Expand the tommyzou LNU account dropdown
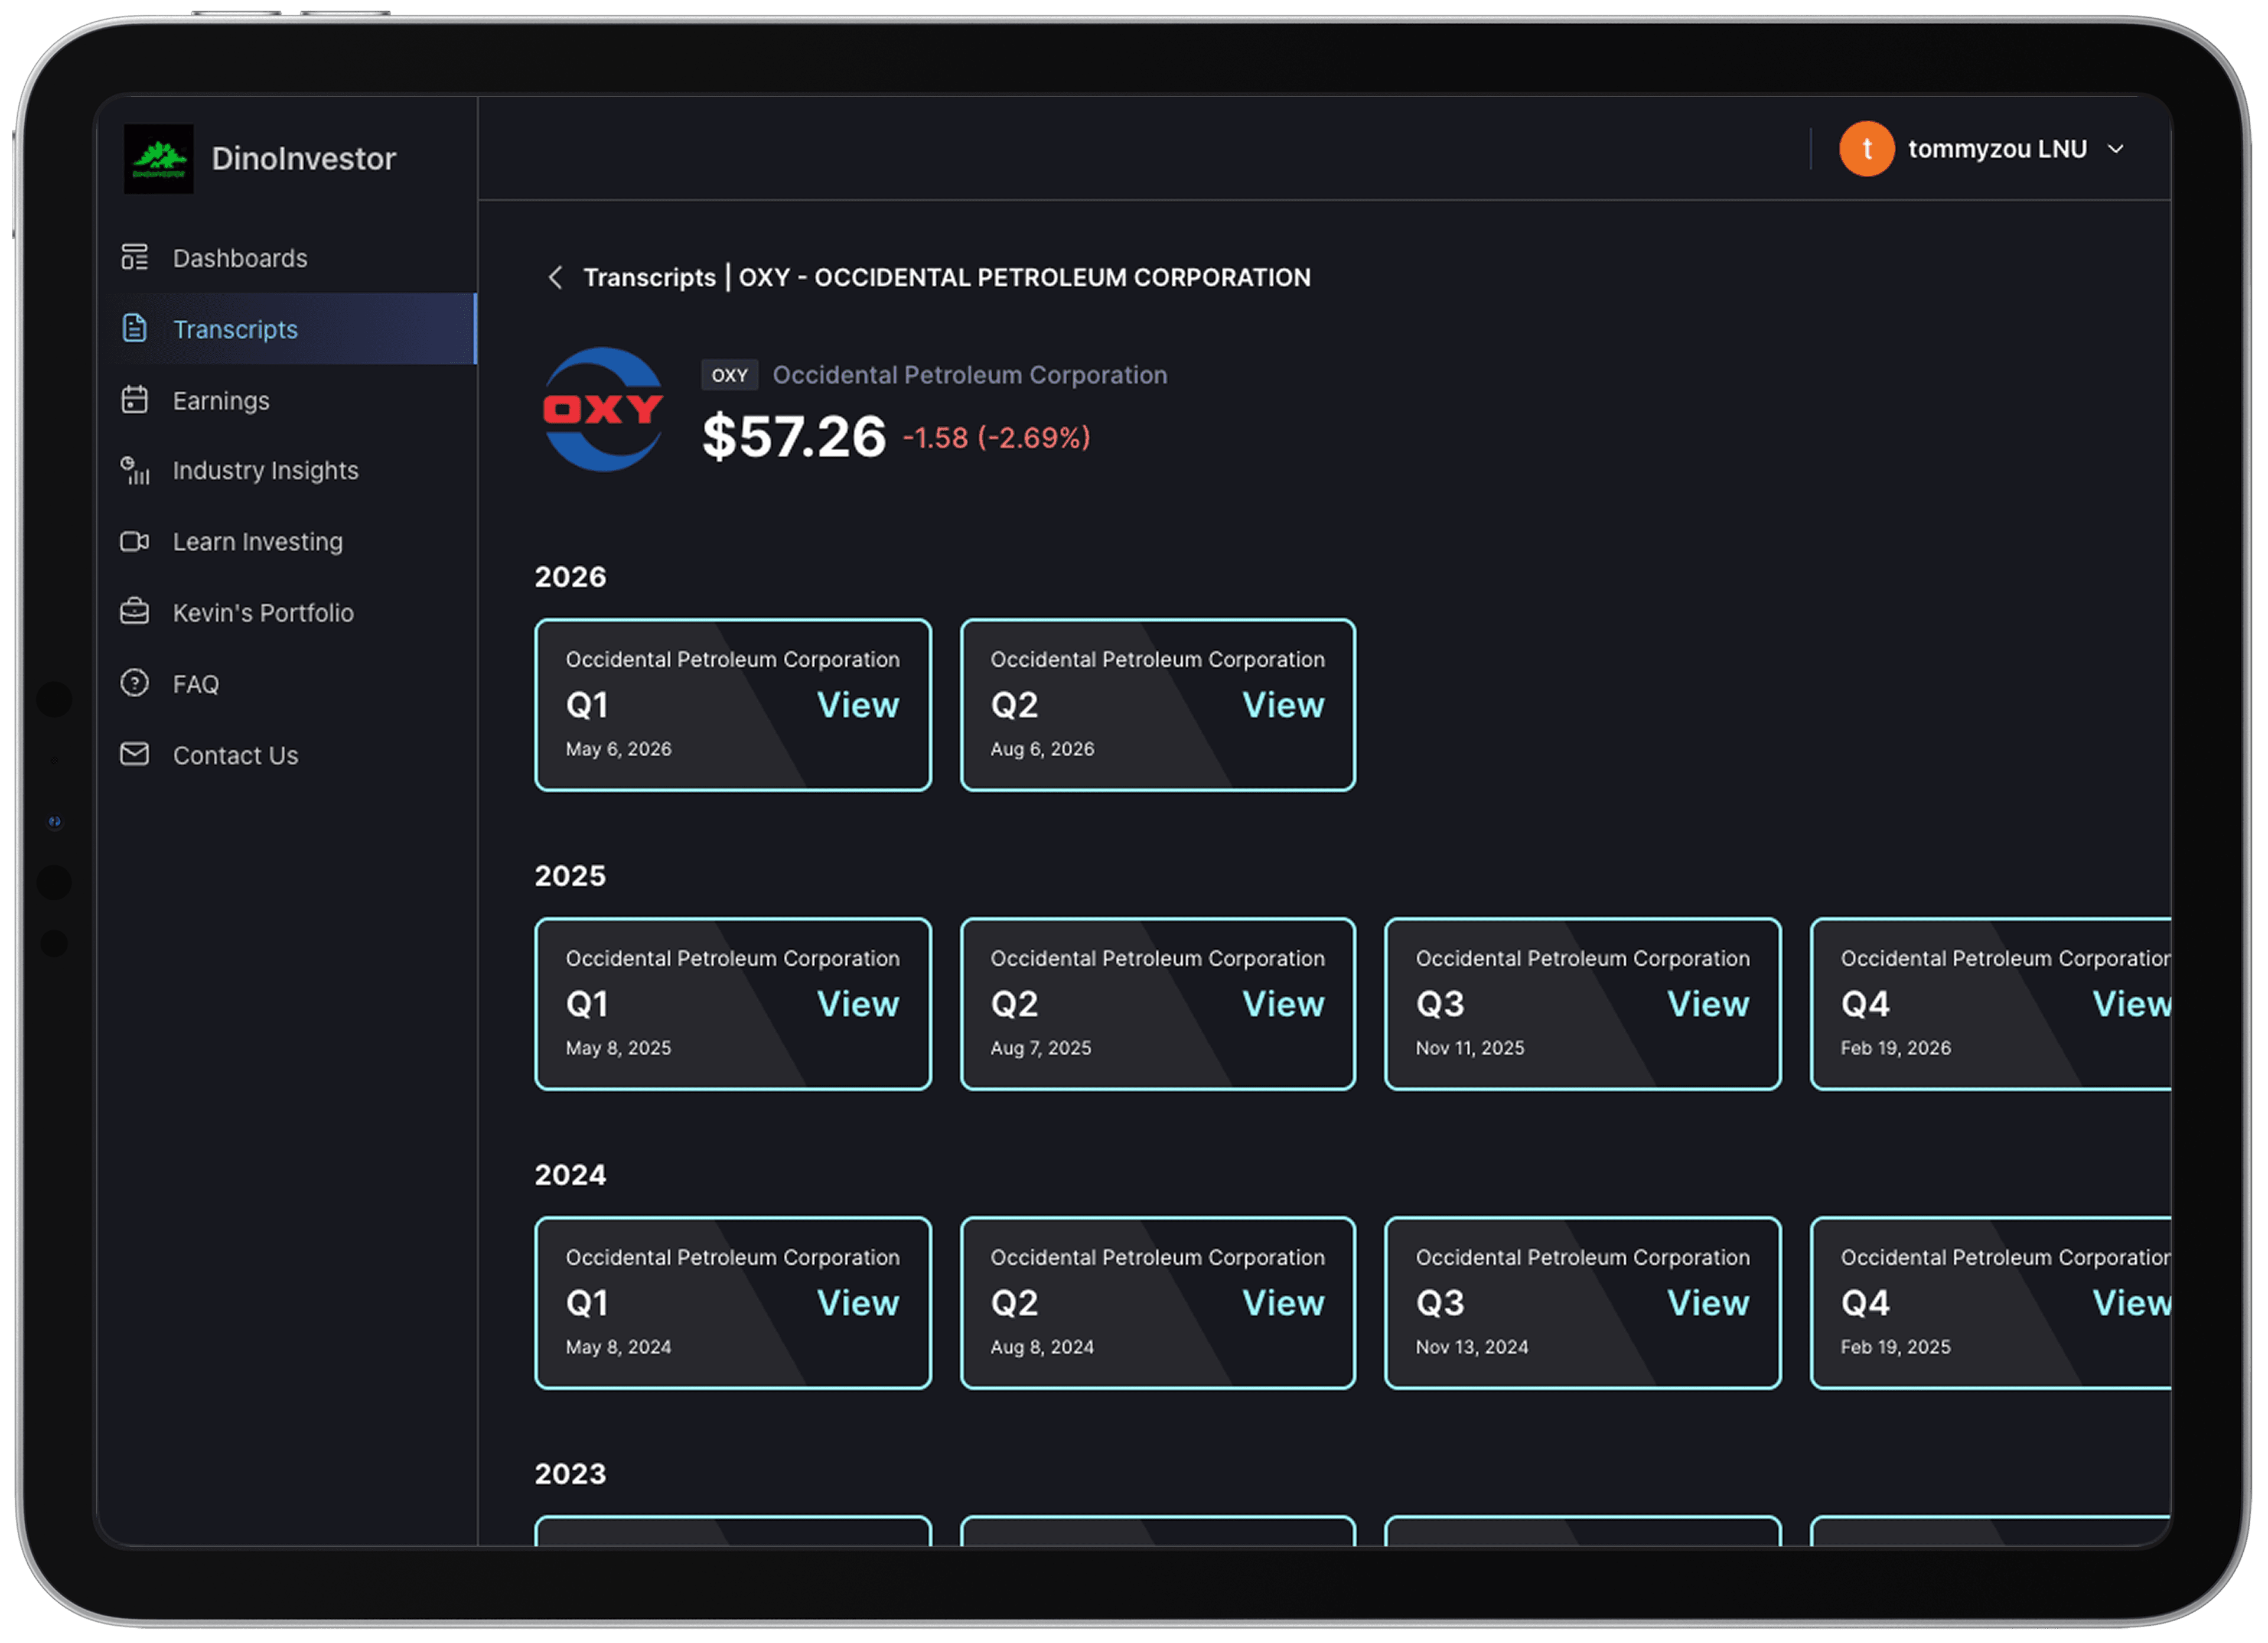Viewport: 2268px width, 1643px height. 2116,149
